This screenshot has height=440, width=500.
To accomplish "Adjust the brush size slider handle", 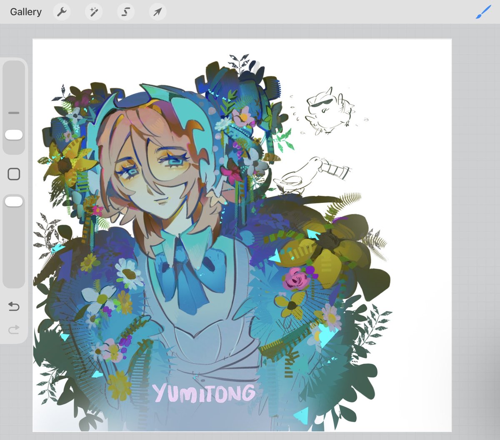I will click(14, 135).
